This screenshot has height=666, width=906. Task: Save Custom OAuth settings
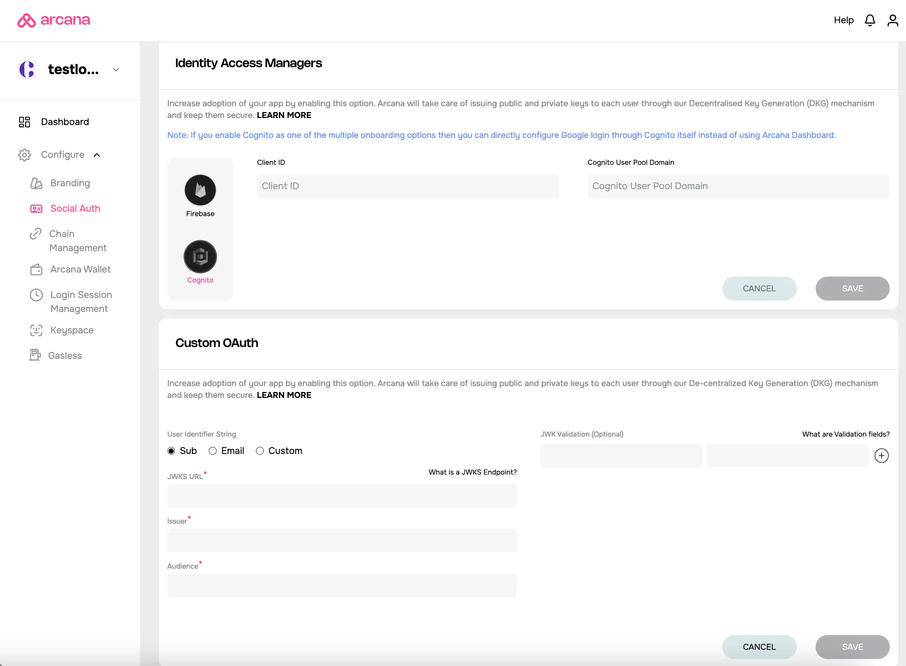point(853,647)
